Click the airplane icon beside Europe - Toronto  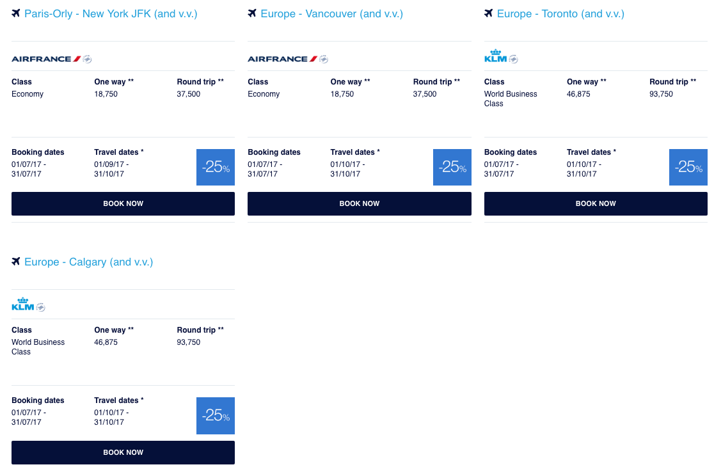coord(489,13)
